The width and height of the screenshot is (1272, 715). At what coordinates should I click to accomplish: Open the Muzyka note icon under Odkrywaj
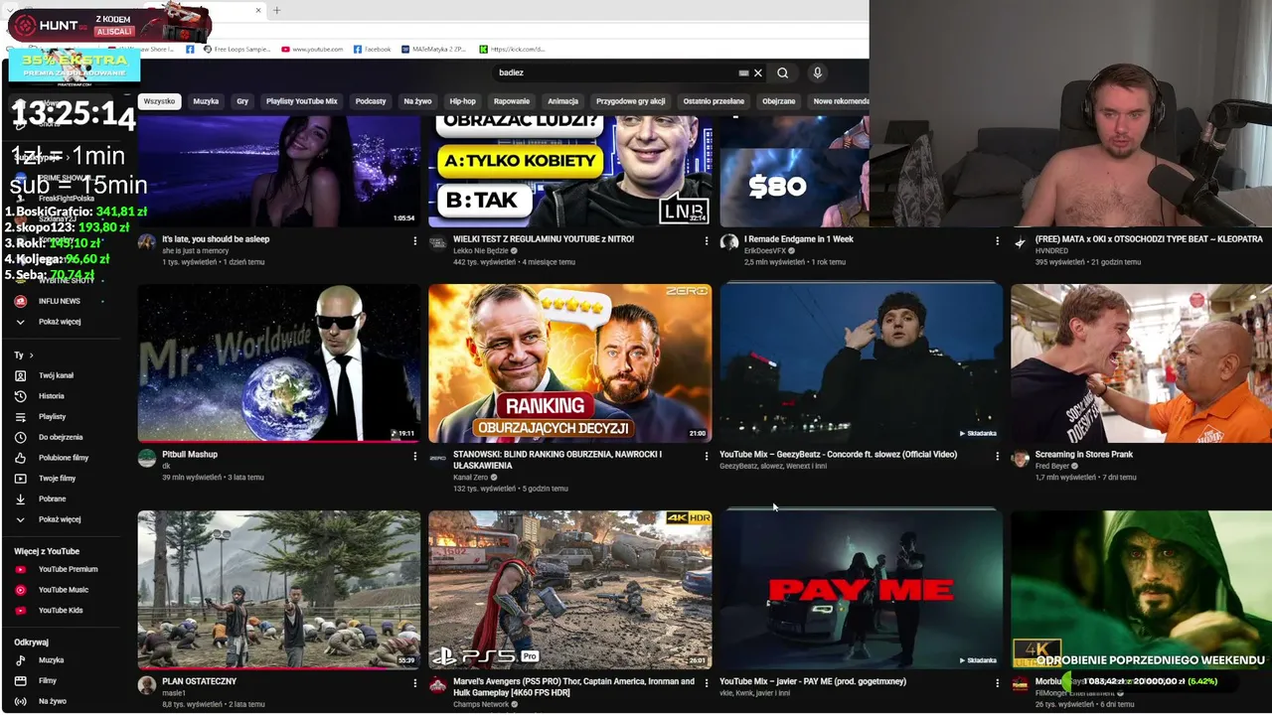tap(20, 660)
